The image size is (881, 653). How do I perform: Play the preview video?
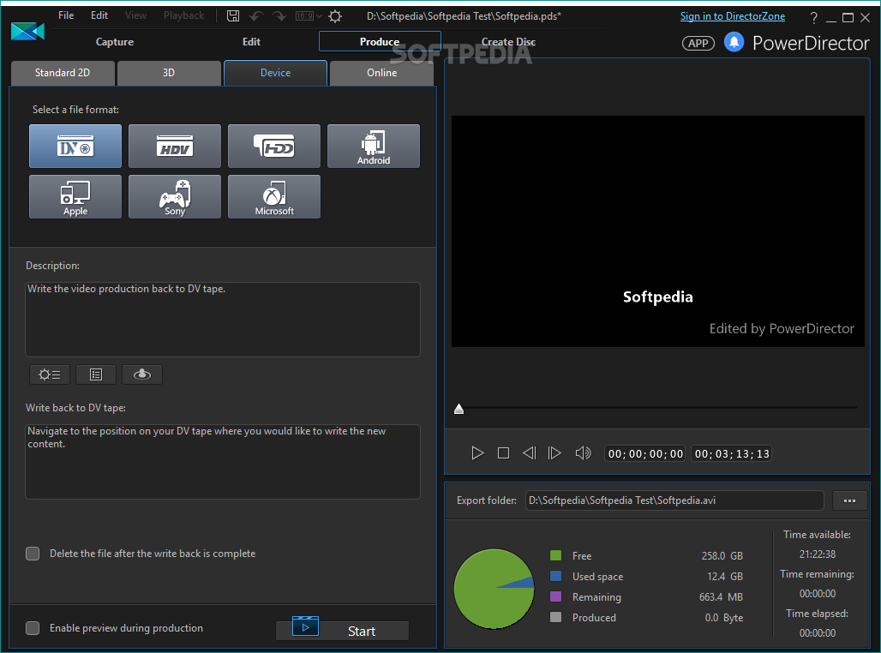[x=477, y=453]
